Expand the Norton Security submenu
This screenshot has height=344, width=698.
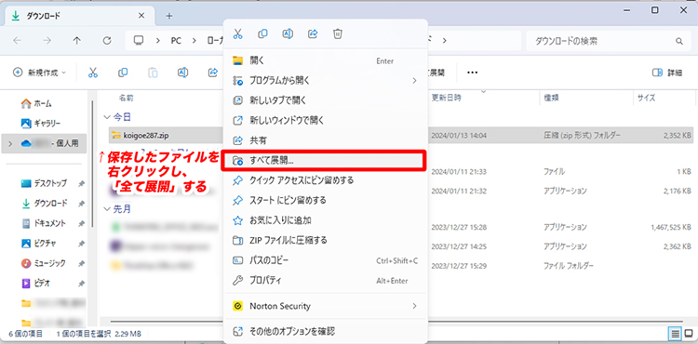[x=326, y=306]
